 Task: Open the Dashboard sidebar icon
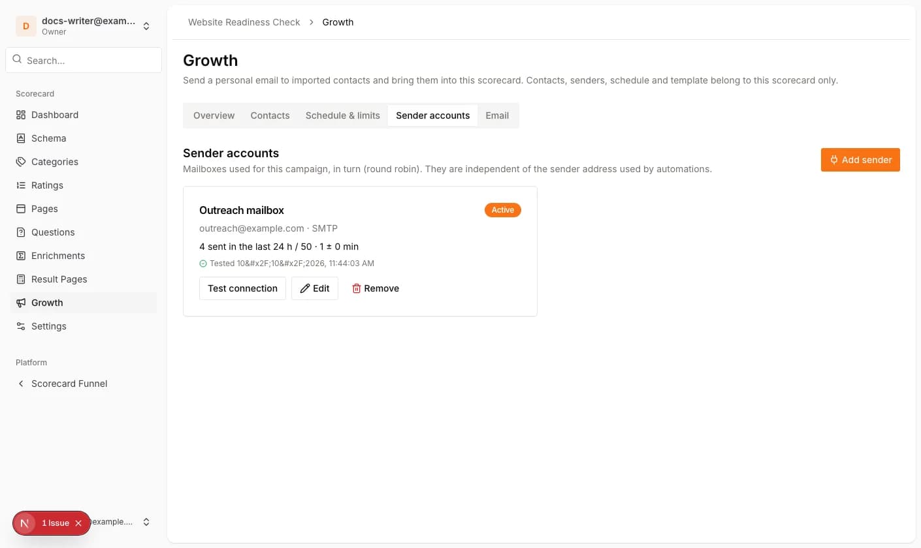(x=21, y=115)
